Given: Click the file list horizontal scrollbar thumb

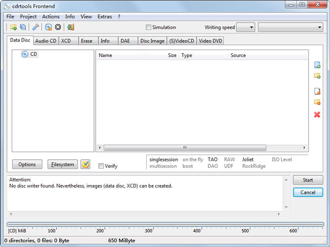Looking at the screenshot, I should [x=185, y=148].
